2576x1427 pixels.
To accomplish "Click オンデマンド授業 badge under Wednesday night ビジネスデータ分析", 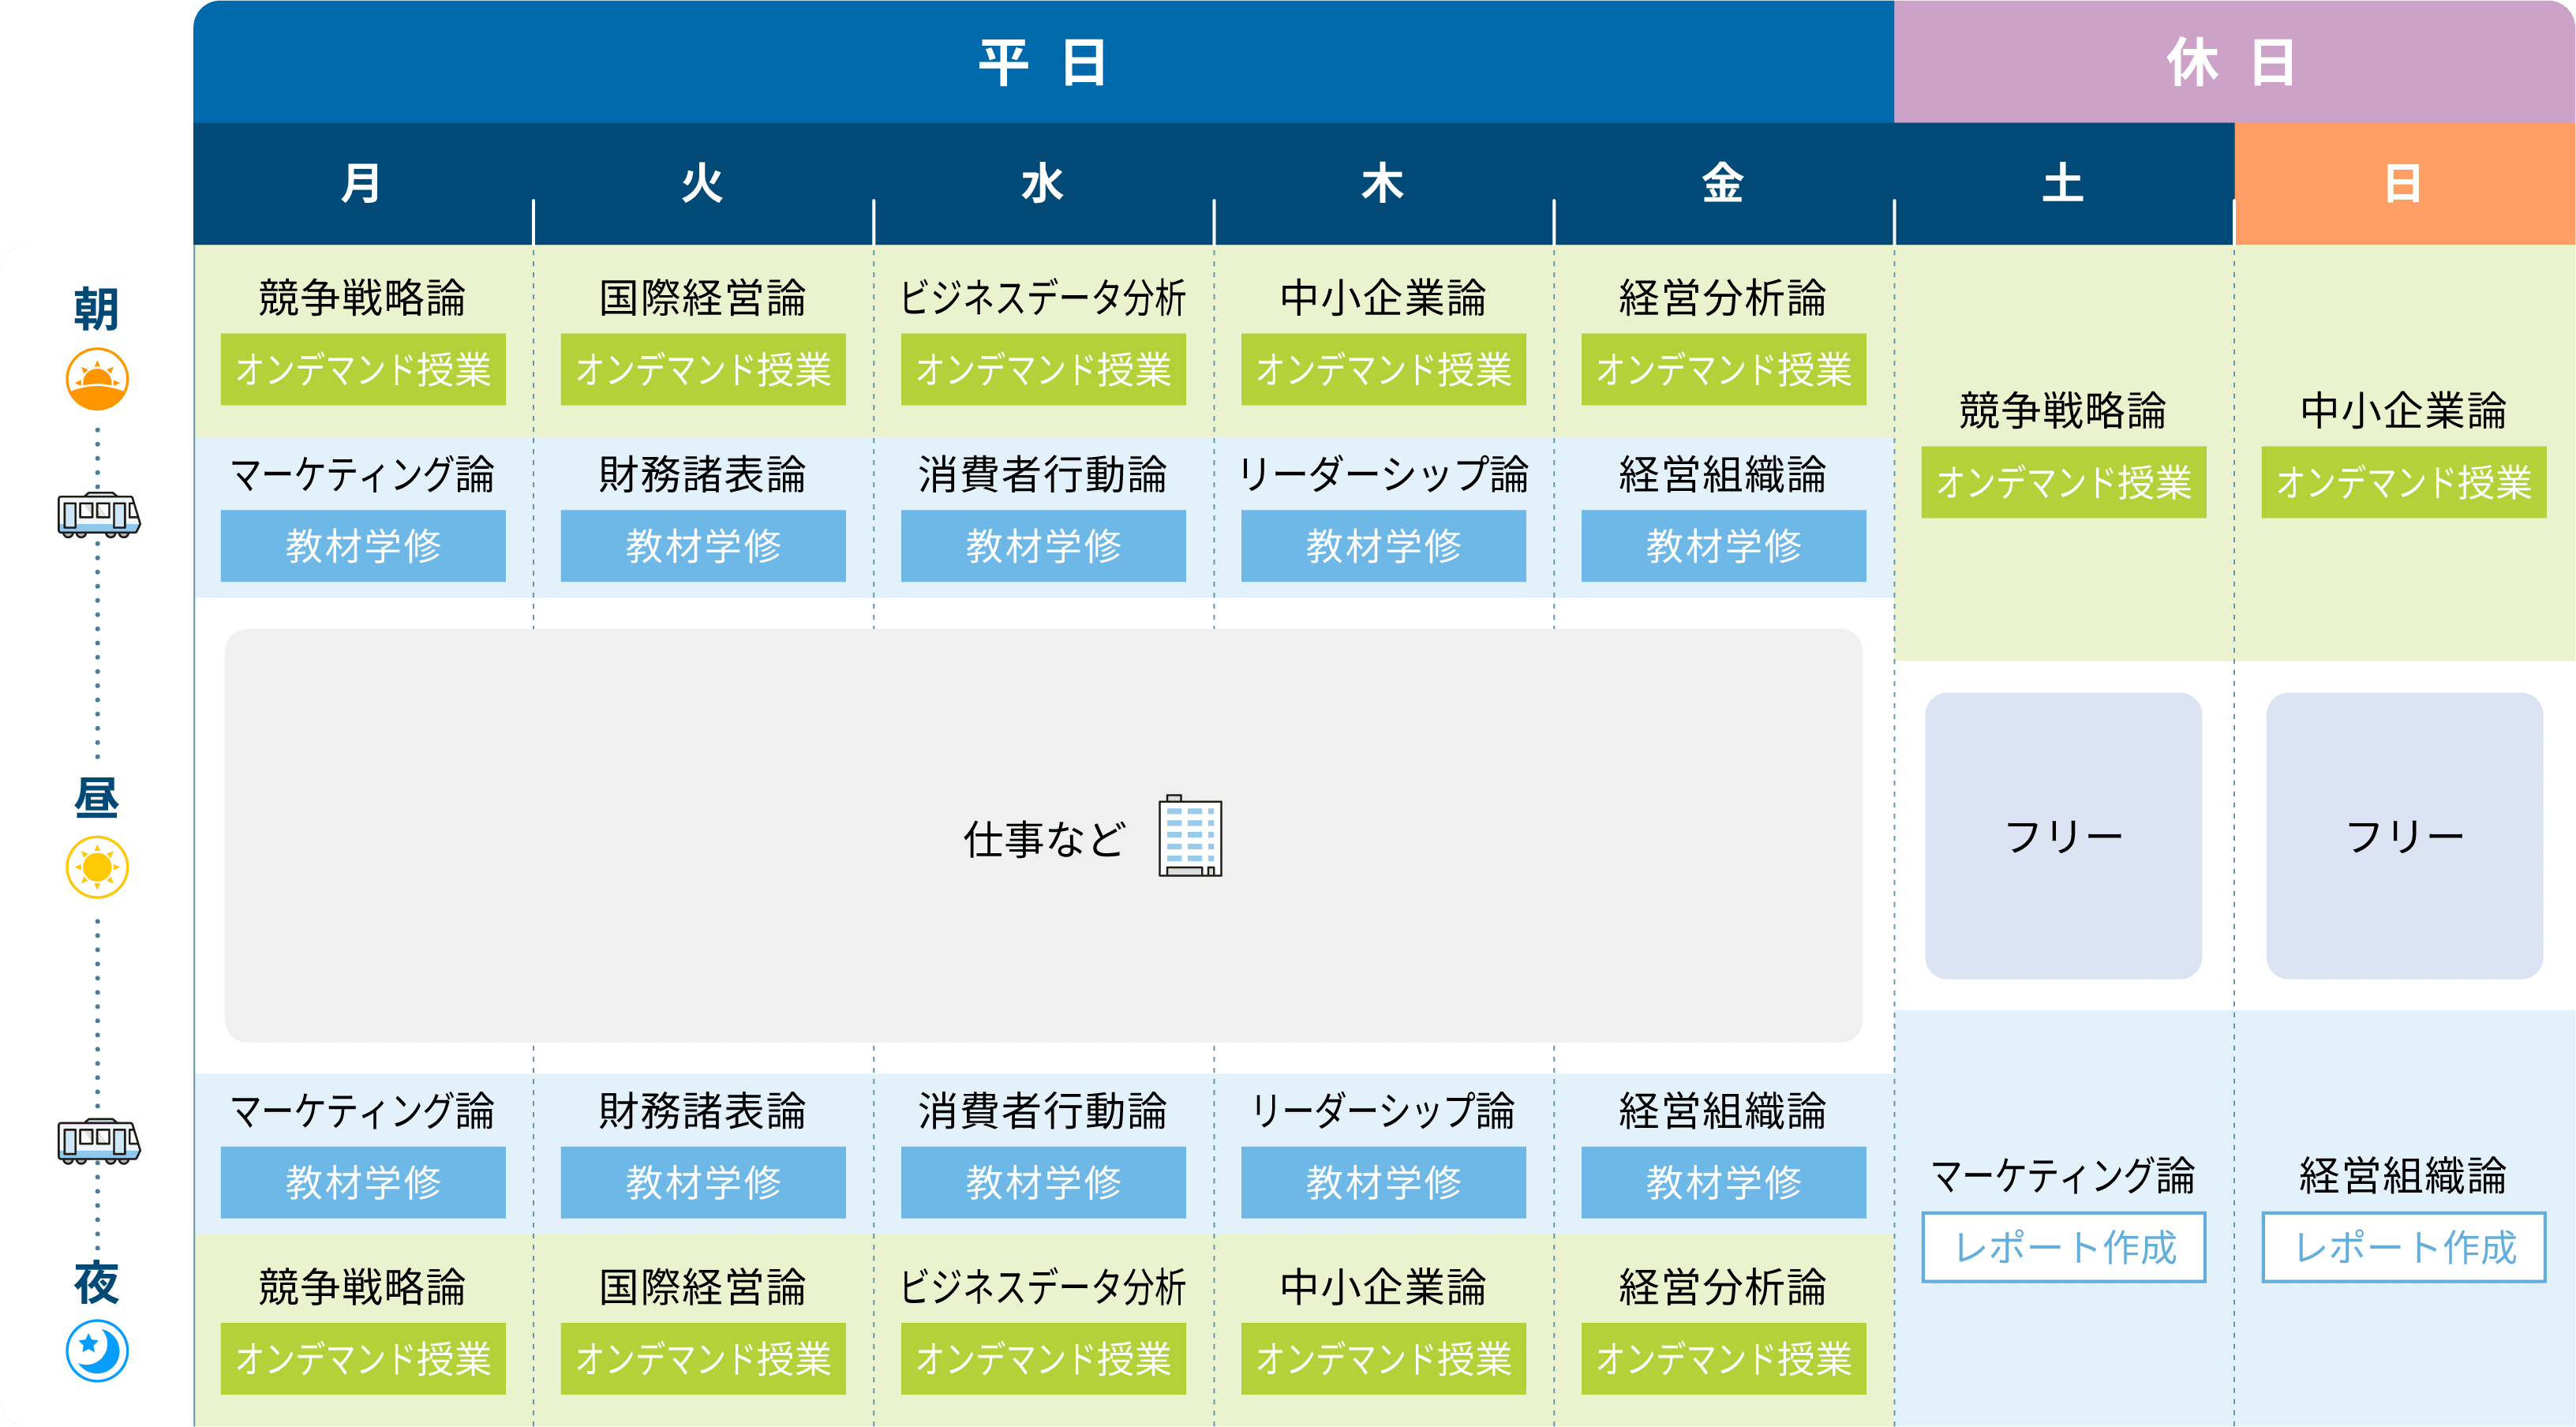I will click(1043, 1359).
